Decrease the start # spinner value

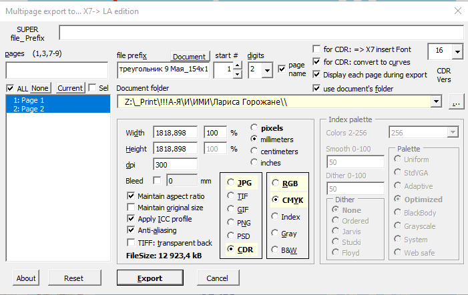pyautogui.click(x=237, y=74)
